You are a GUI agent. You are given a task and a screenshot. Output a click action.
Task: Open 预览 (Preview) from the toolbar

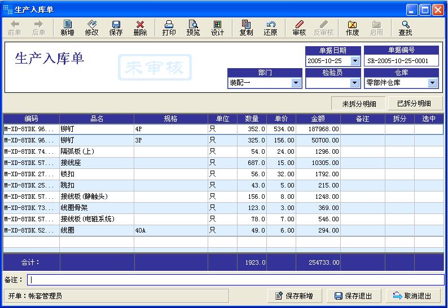[193, 28]
